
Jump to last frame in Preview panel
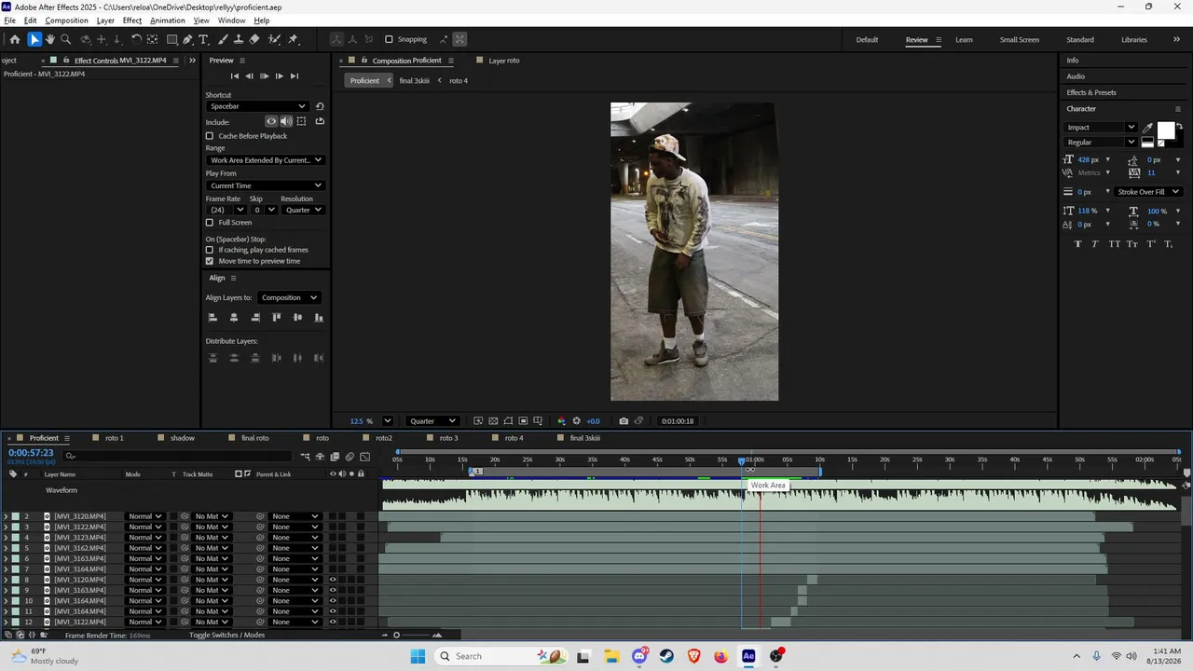pyautogui.click(x=295, y=76)
